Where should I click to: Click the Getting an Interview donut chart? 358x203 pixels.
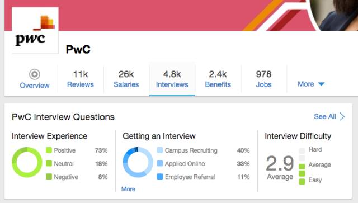138,162
